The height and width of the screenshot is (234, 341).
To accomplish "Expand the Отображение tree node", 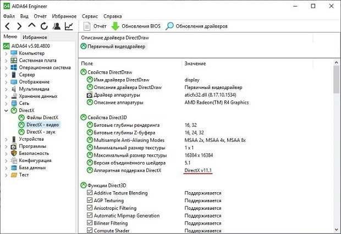I will tap(6, 82).
